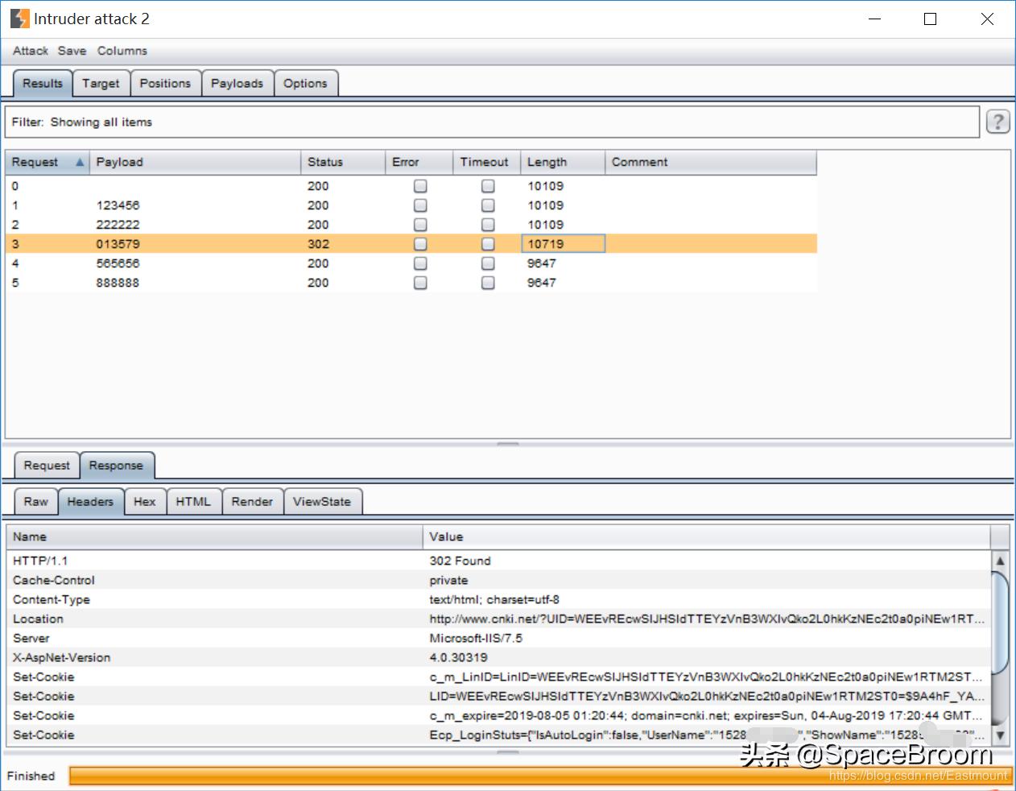Switch to the Positions tab

tap(165, 83)
